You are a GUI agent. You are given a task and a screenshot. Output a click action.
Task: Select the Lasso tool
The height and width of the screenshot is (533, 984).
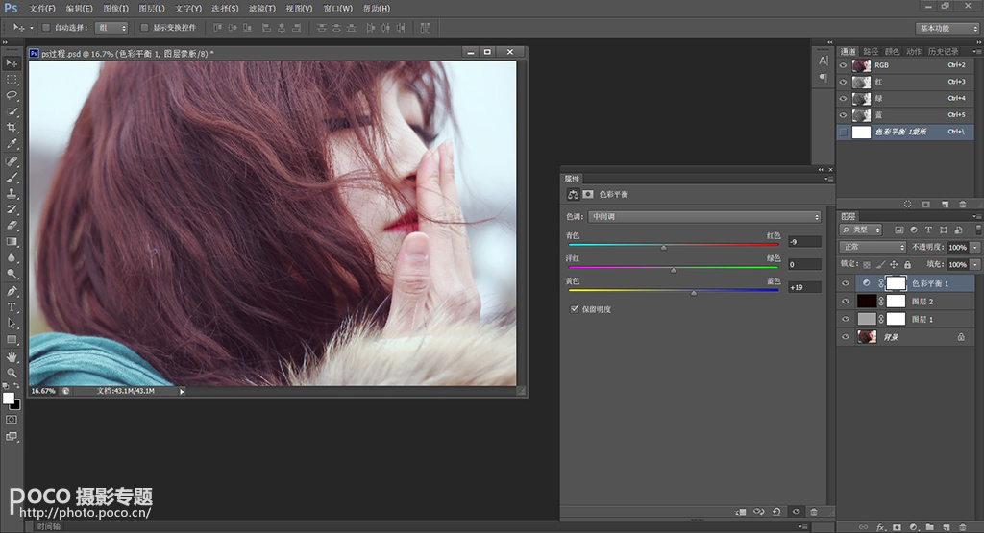coord(12,95)
